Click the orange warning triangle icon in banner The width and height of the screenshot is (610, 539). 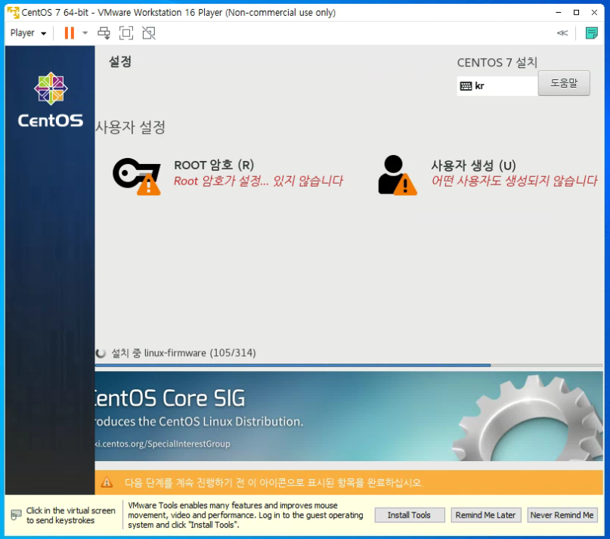coord(107,482)
